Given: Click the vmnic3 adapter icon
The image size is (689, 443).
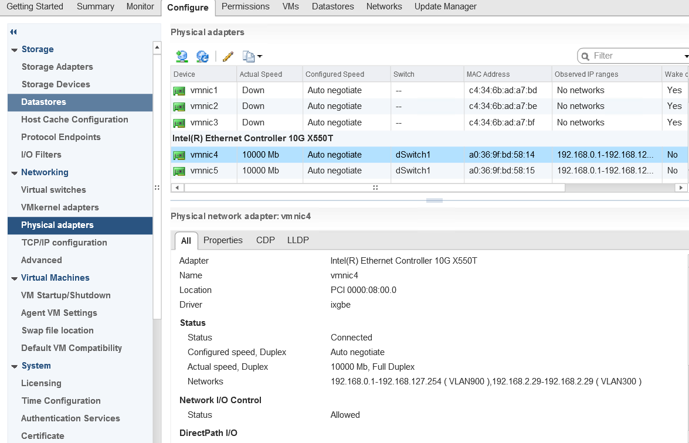Looking at the screenshot, I should coord(179,123).
